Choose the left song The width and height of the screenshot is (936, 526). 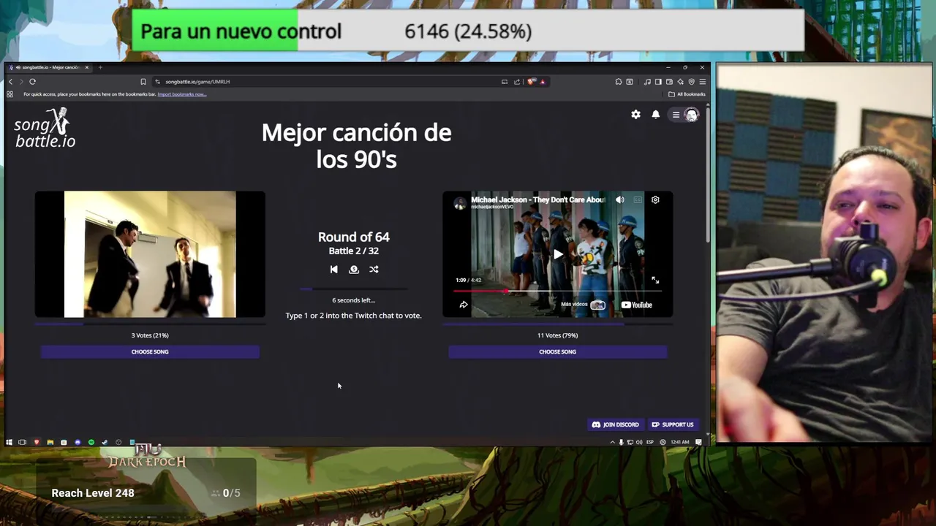150,351
